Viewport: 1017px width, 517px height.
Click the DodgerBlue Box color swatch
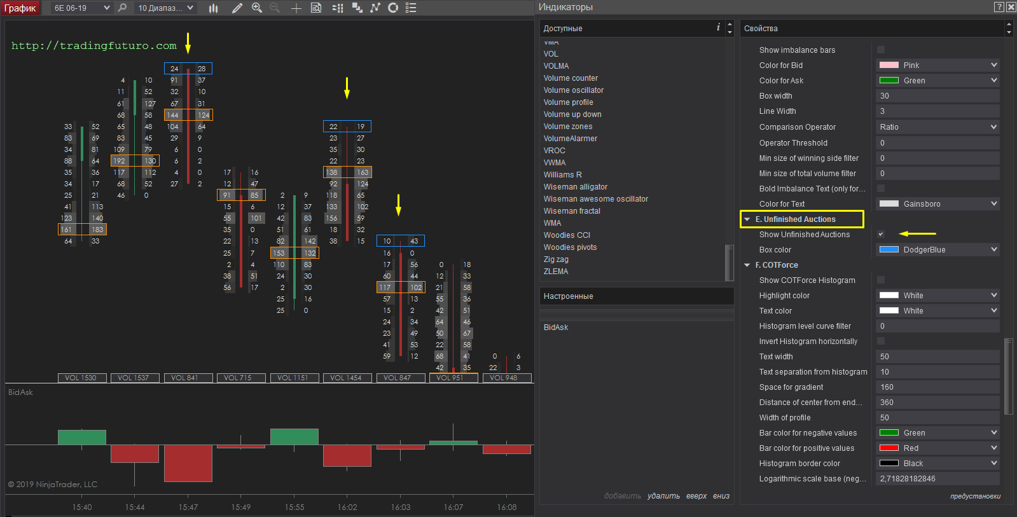click(x=889, y=249)
